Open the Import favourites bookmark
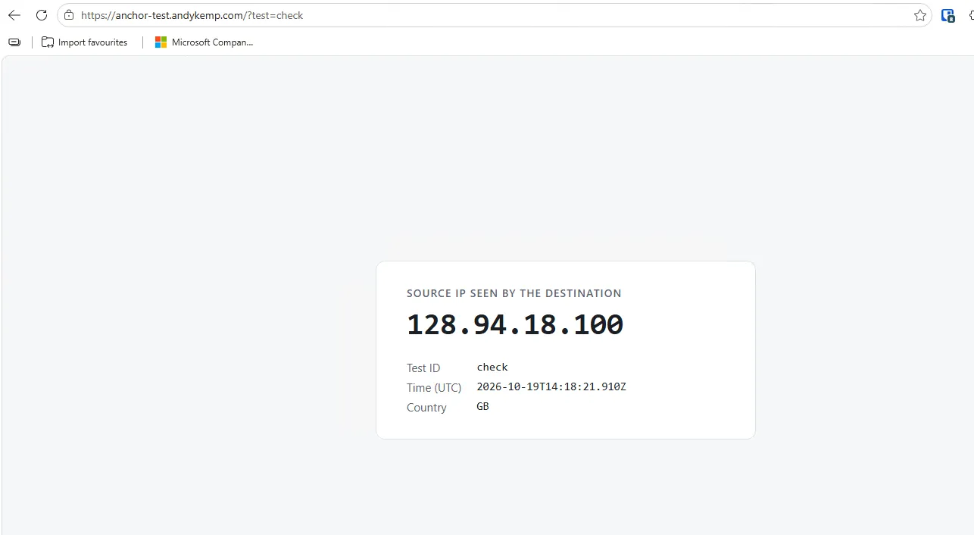The height and width of the screenshot is (535, 974). 84,42
